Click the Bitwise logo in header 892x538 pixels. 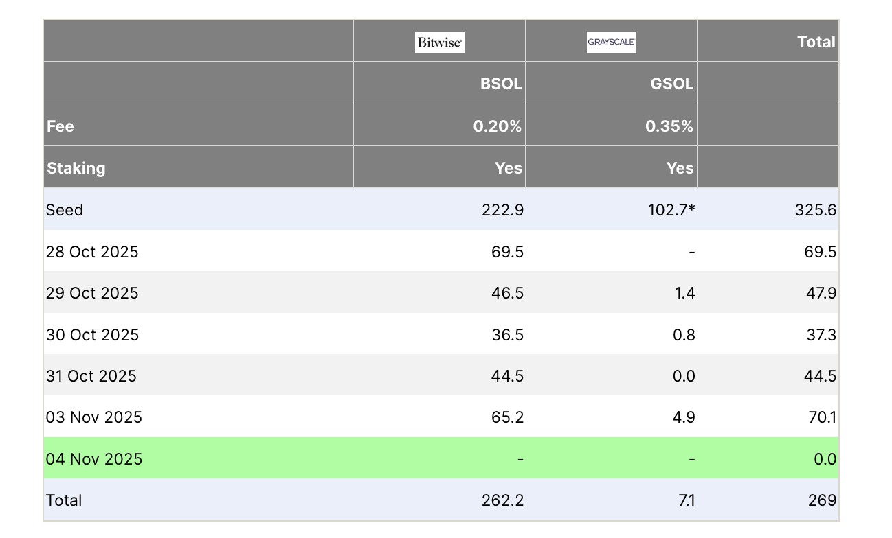[x=440, y=42]
